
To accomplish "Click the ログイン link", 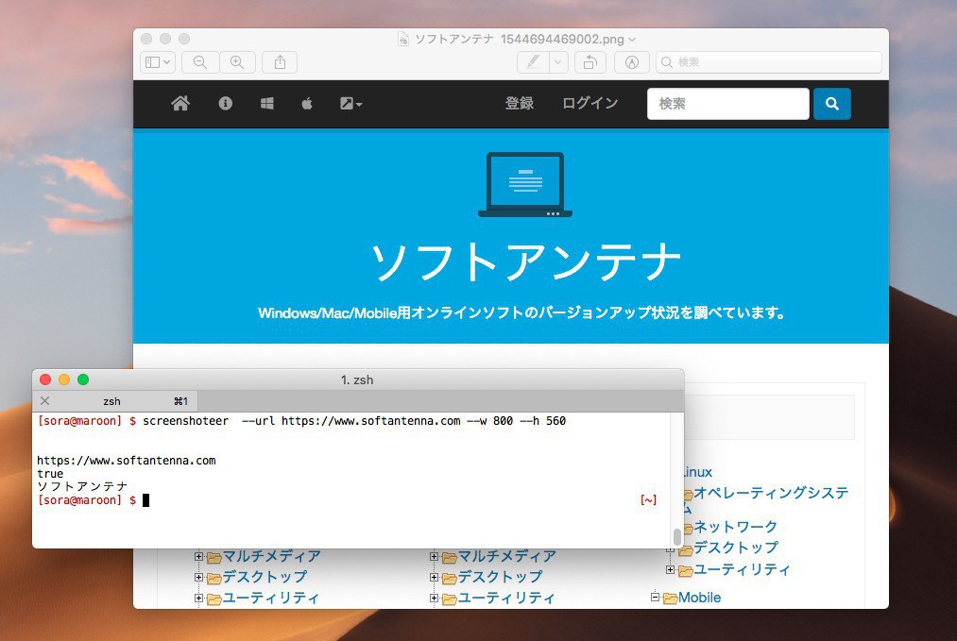I will coord(590,104).
